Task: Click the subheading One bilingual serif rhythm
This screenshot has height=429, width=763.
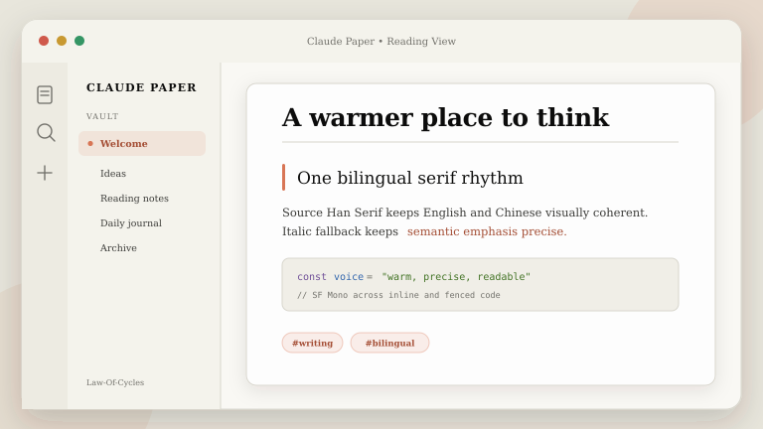Action: click(x=409, y=178)
